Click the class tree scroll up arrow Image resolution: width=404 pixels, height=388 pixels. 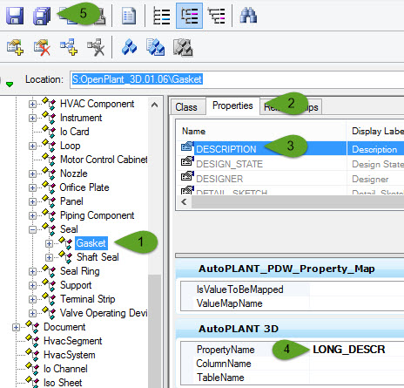pos(155,105)
